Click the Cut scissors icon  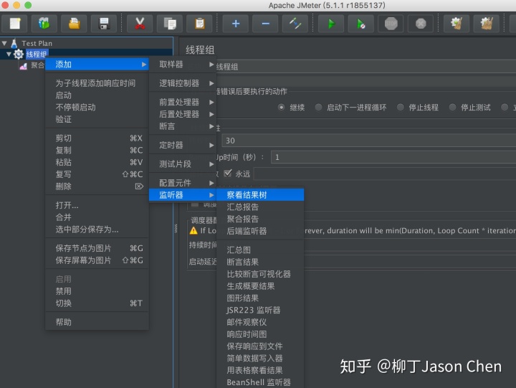click(x=140, y=24)
